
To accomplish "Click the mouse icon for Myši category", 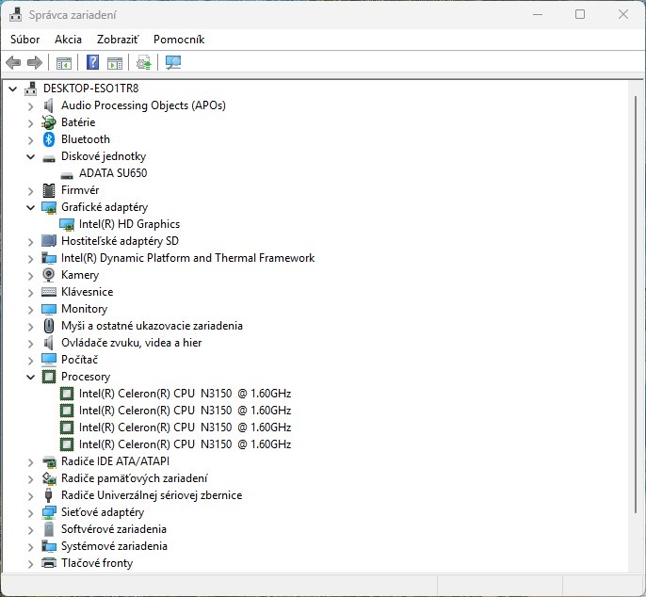I will [x=49, y=326].
